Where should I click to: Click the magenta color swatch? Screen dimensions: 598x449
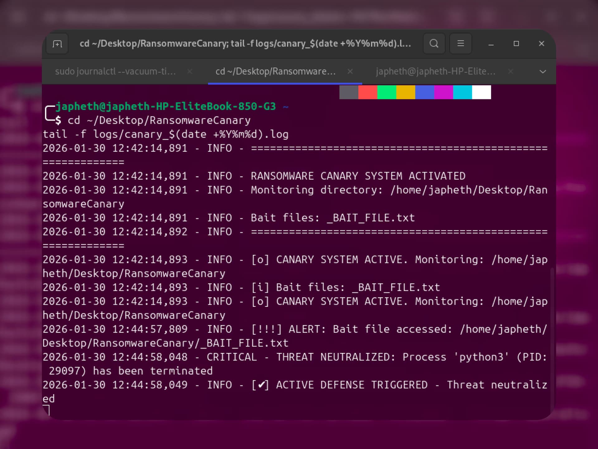444,92
